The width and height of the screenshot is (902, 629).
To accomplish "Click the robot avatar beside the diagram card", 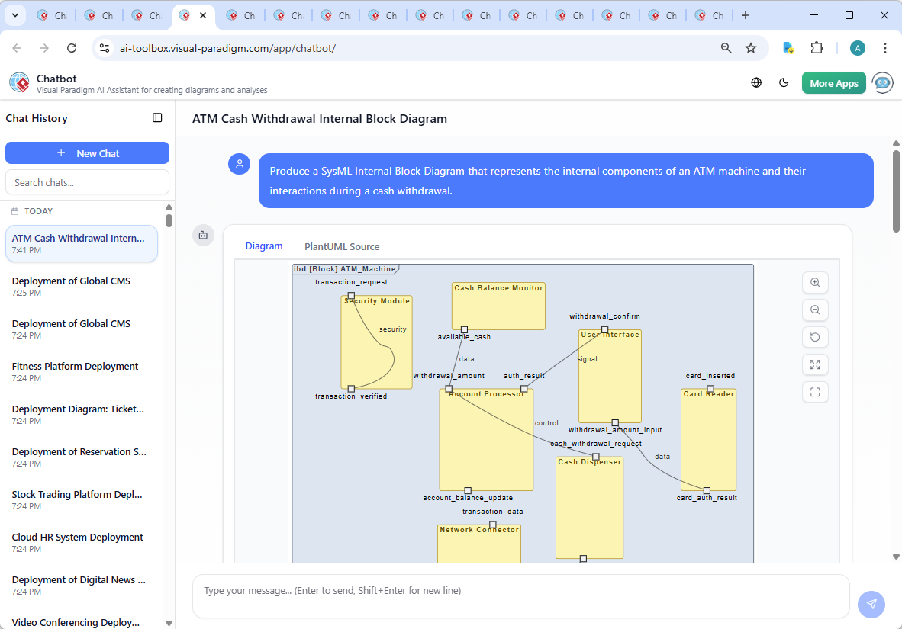I will (203, 236).
